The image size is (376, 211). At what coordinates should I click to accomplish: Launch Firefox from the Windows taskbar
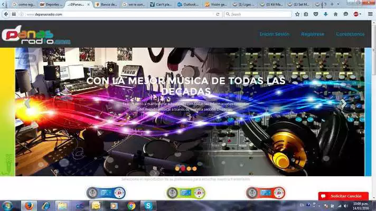point(28,205)
